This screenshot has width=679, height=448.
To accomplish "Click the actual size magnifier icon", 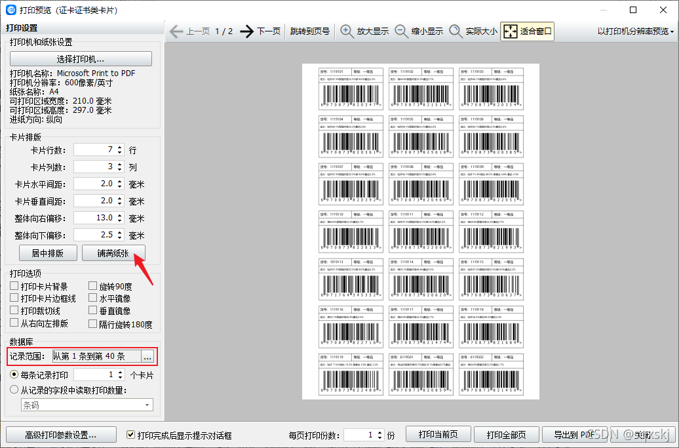I will pyautogui.click(x=456, y=31).
